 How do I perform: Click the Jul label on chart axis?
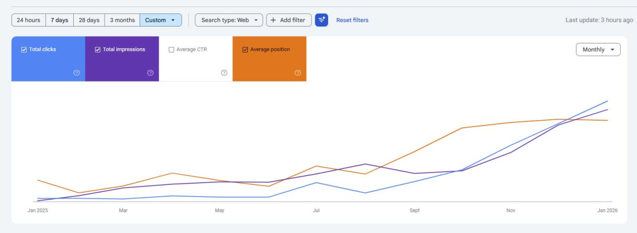316,211
